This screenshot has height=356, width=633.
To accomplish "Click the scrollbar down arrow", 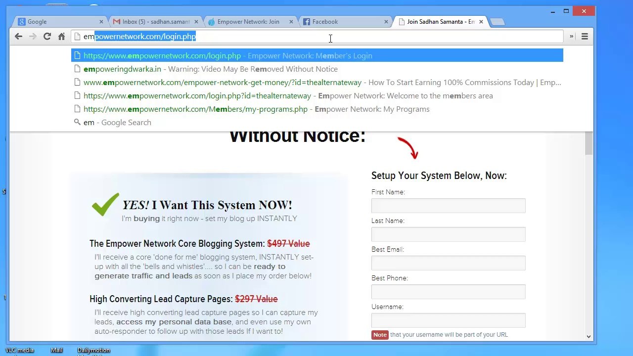I will (x=588, y=337).
